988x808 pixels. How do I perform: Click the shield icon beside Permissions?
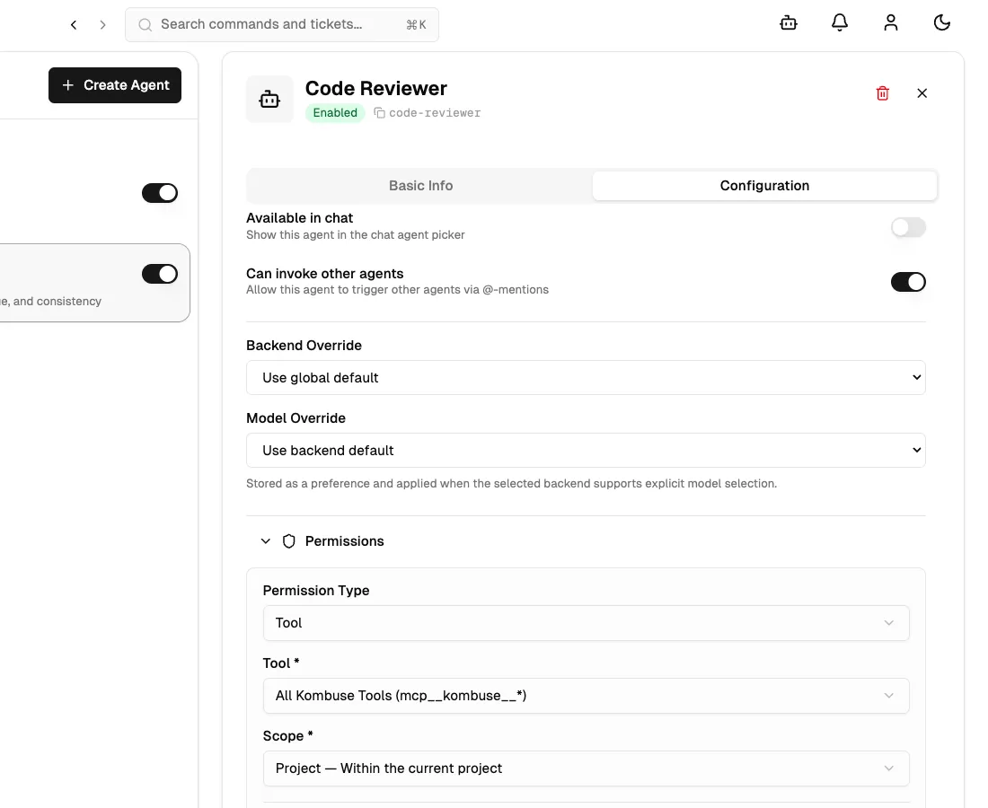point(288,540)
